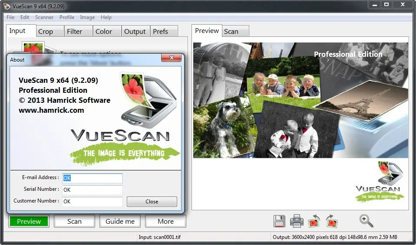Click the Serial Number field
The height and width of the screenshot is (245, 416).
92,189
